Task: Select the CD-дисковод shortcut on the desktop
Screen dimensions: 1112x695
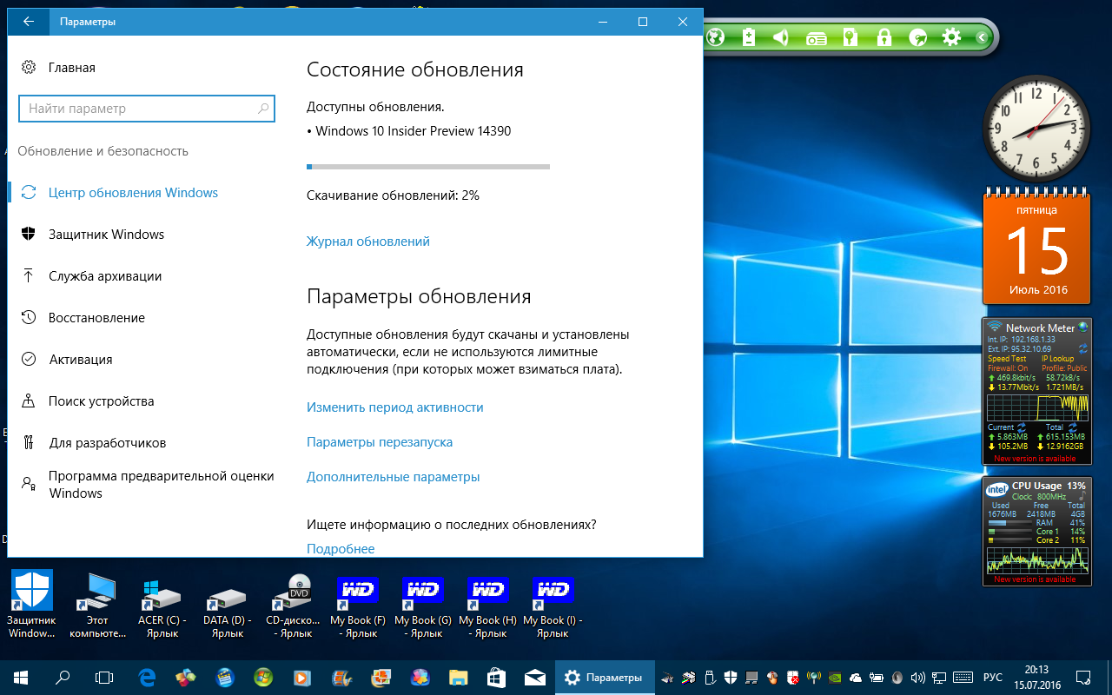Action: pyautogui.click(x=293, y=605)
